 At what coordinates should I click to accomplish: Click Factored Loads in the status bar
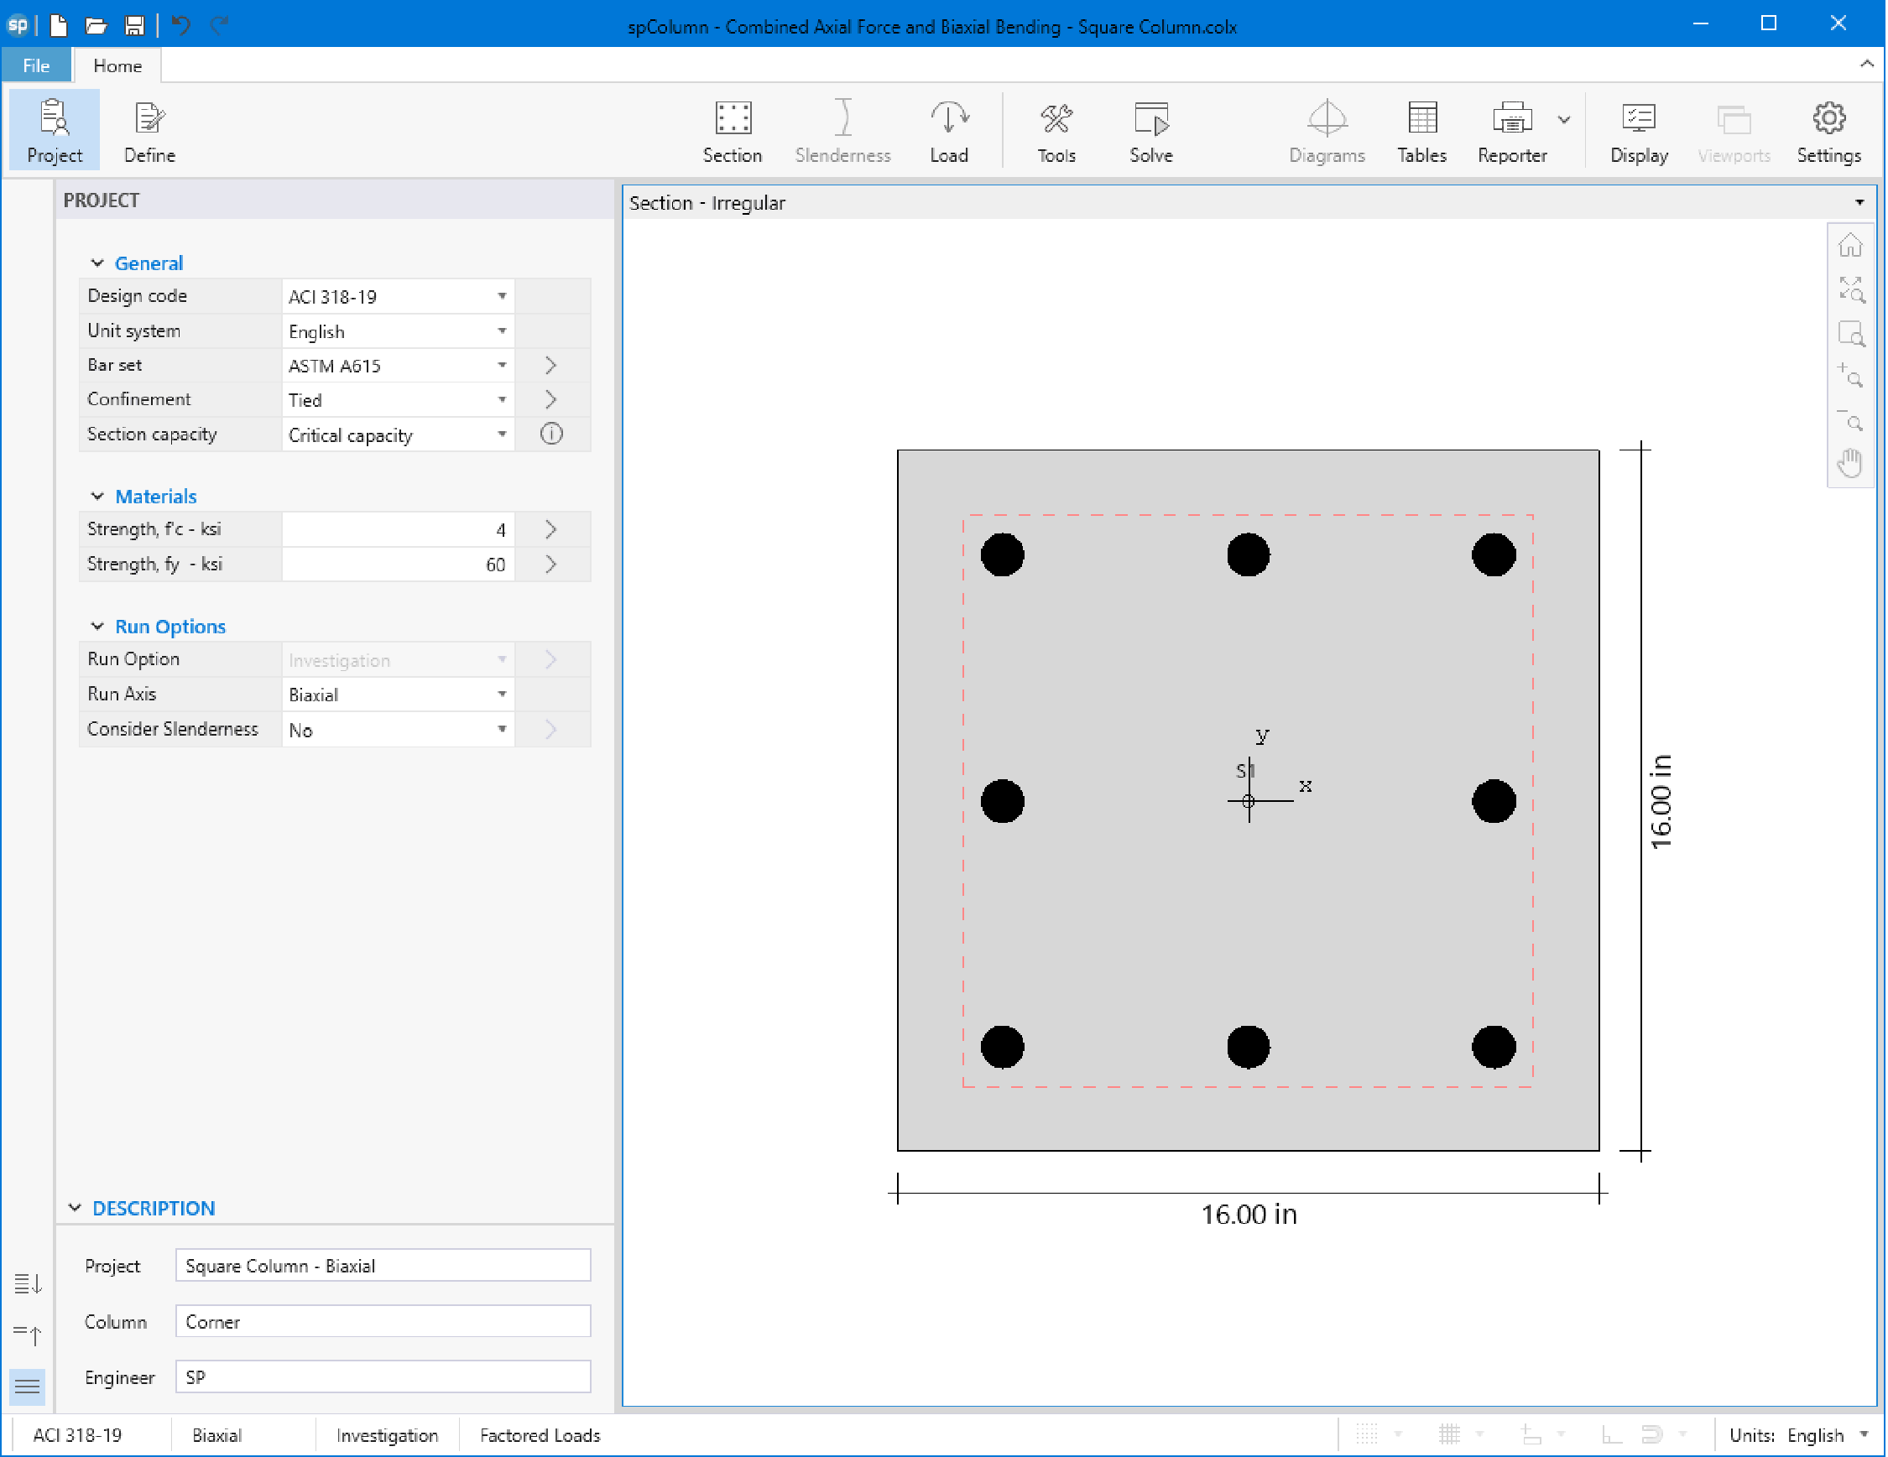coord(540,1435)
